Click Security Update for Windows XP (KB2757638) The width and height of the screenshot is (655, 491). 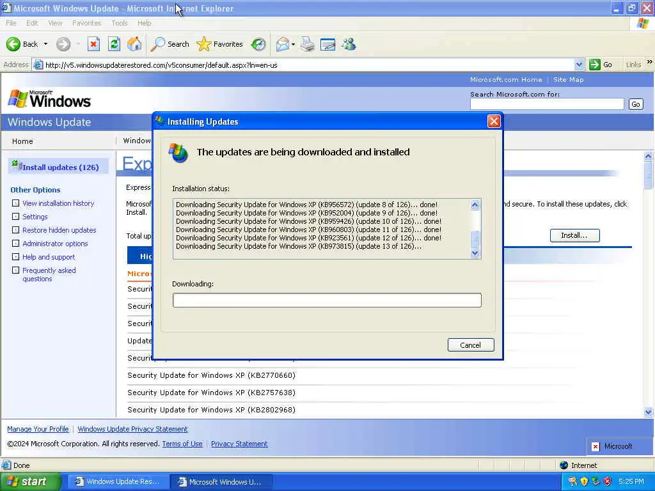coord(211,392)
